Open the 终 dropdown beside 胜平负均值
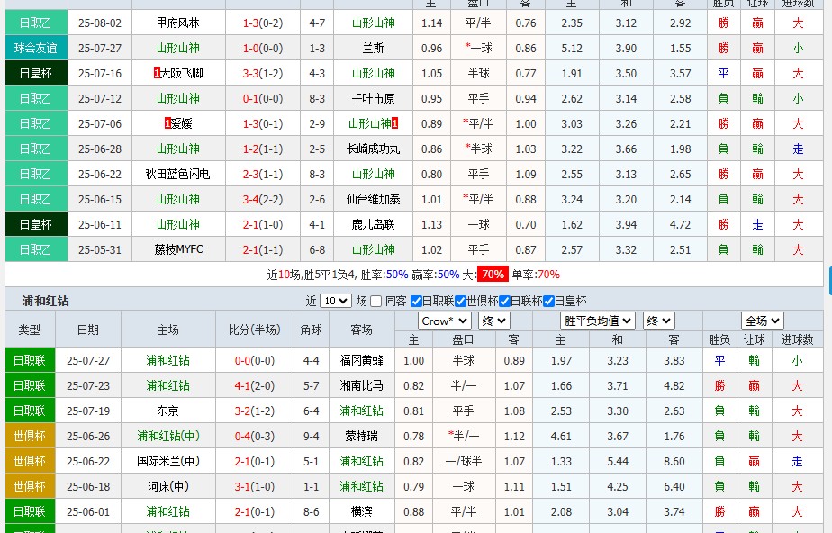The image size is (832, 533). [x=660, y=320]
